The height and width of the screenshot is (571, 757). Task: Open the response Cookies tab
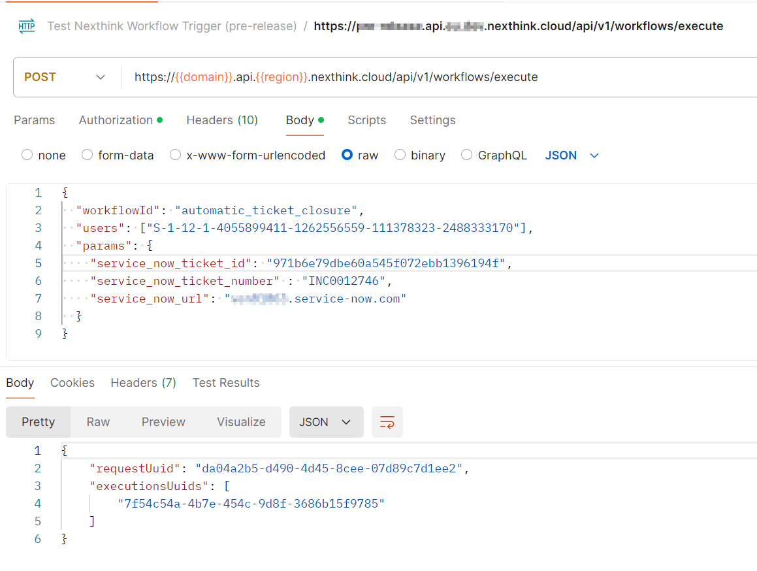click(x=72, y=383)
